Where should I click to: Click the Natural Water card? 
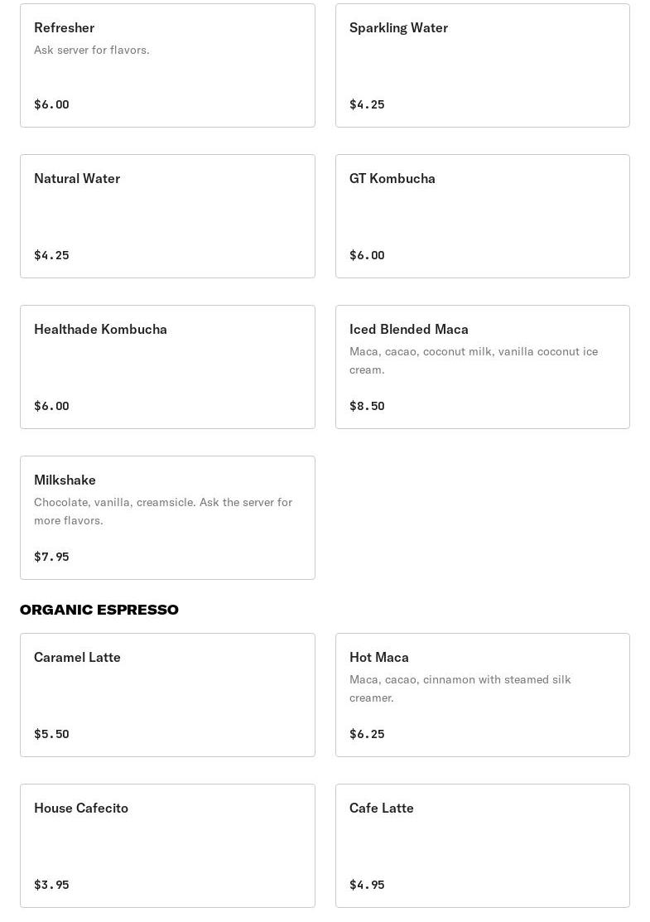[167, 216]
